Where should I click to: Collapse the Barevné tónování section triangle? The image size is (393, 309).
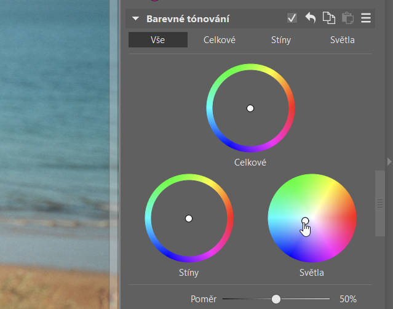tap(136, 19)
